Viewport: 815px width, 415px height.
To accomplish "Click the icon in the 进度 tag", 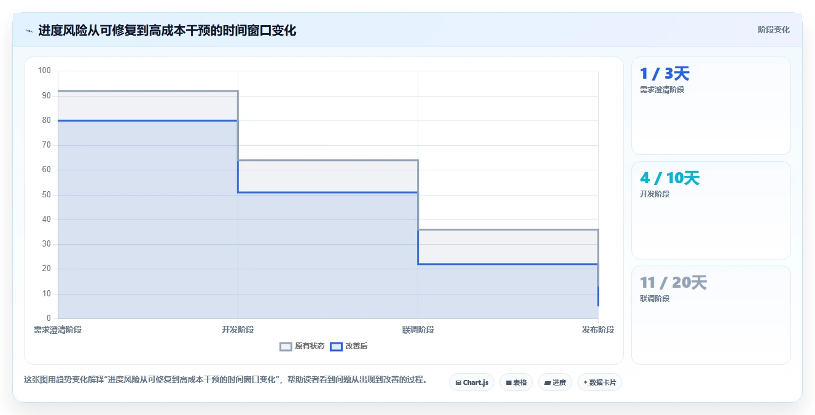I will tap(547, 382).
